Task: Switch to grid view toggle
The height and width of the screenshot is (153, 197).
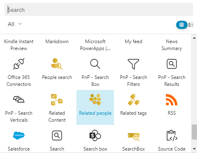Action: (181, 25)
